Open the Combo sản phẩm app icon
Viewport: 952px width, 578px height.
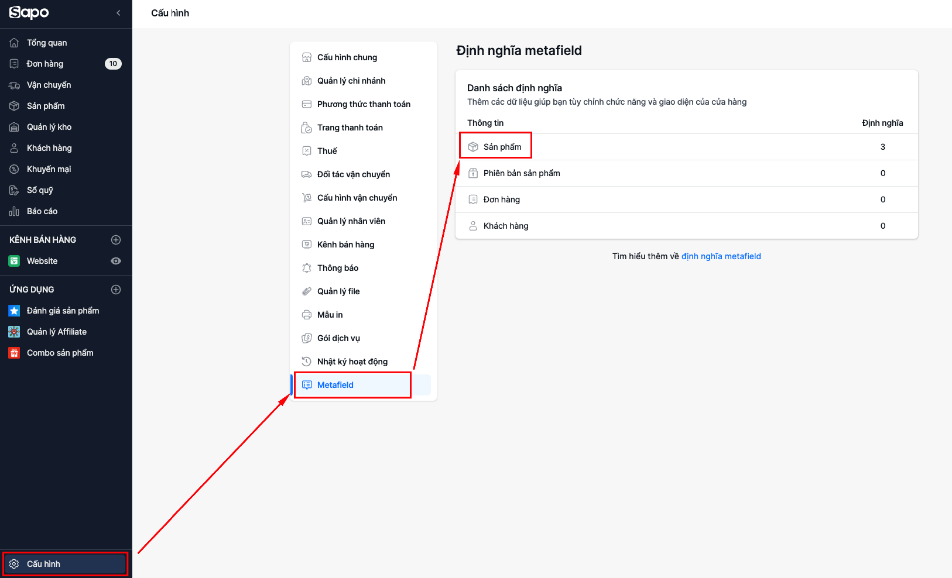[14, 353]
